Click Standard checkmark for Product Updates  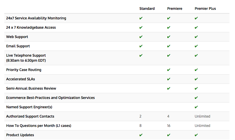click(141, 135)
